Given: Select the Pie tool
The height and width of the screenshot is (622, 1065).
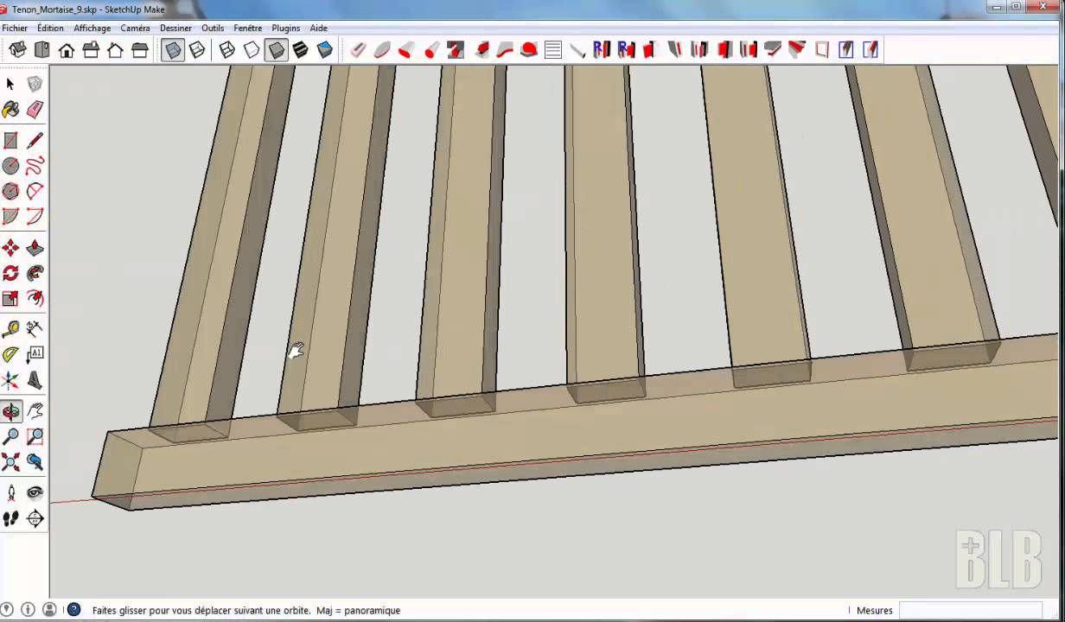Looking at the screenshot, I should [x=10, y=216].
